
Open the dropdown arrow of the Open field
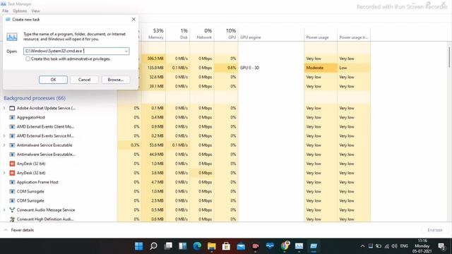point(126,52)
